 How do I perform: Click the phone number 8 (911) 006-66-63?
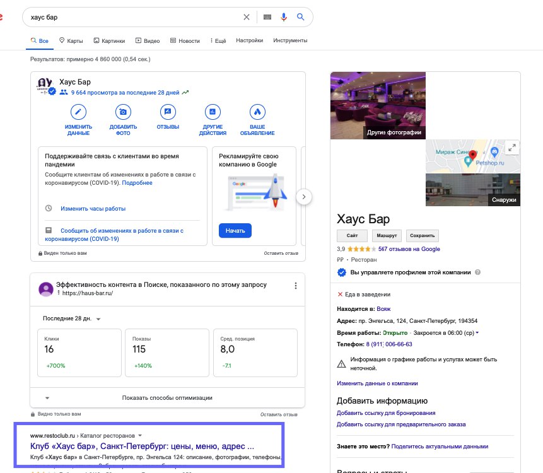click(389, 344)
